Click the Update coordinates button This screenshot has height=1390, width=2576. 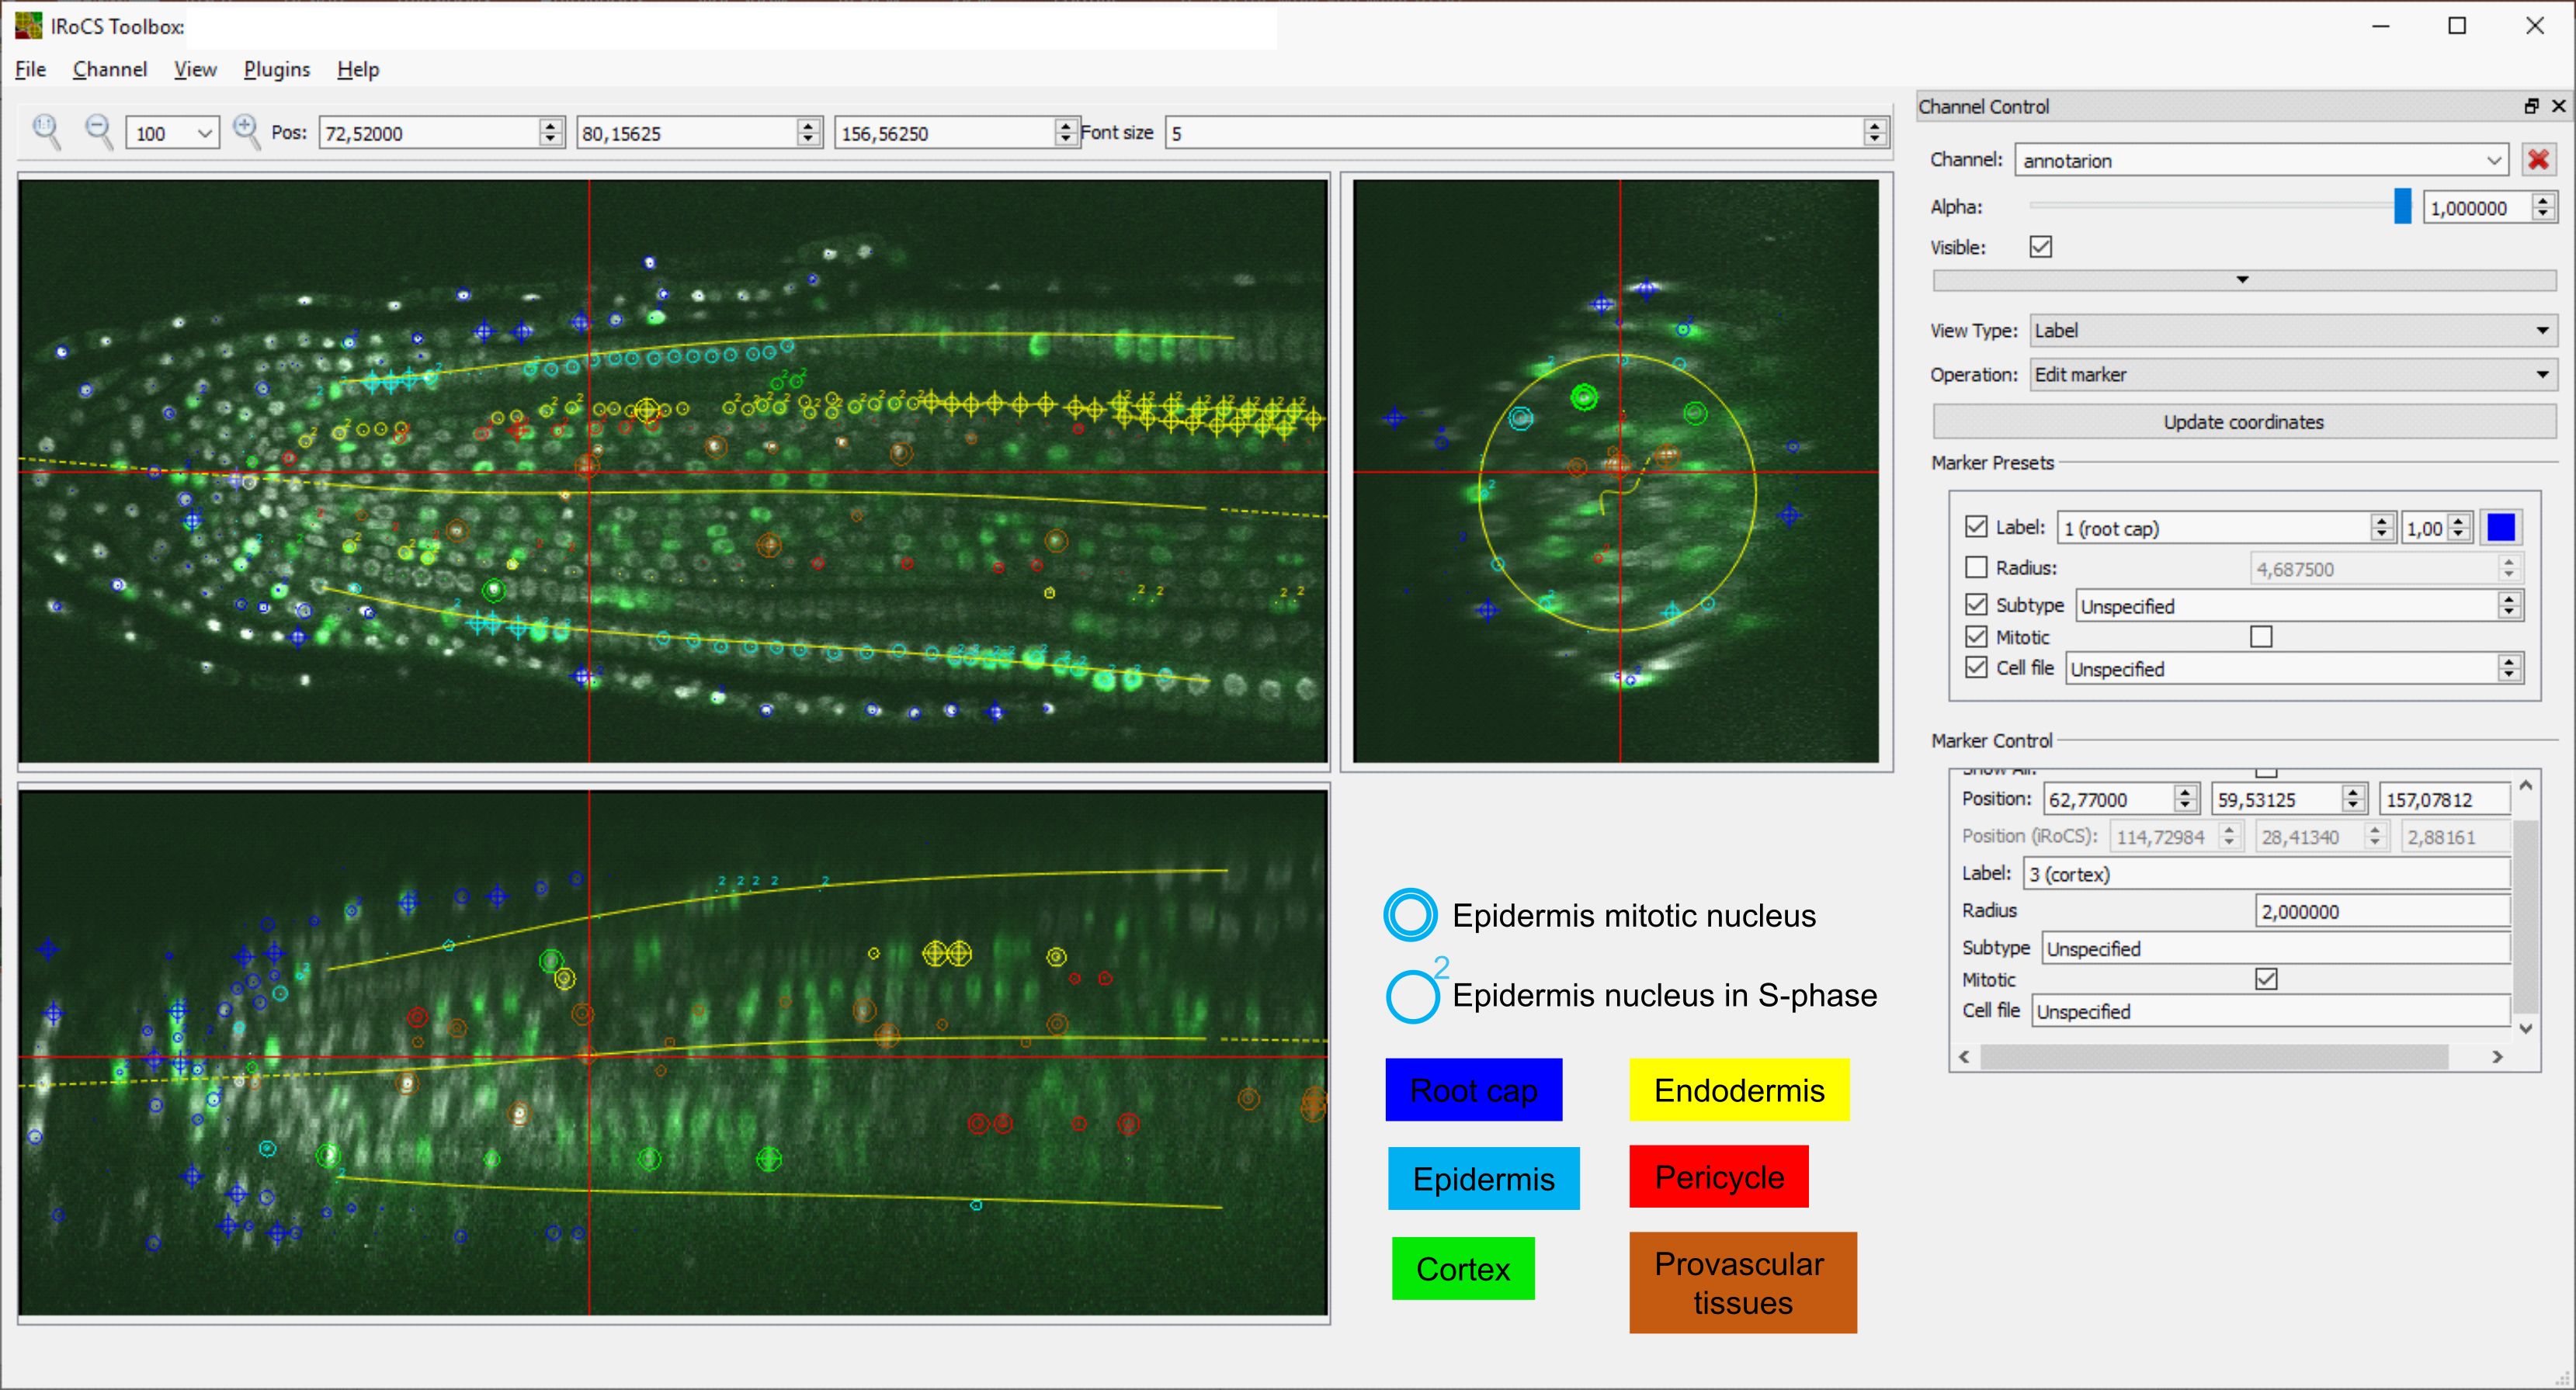pos(2243,422)
